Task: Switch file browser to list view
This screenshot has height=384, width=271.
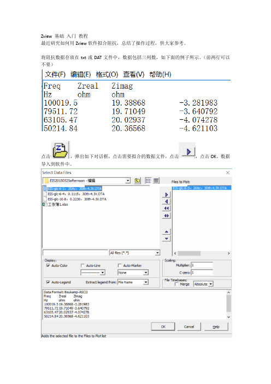Action: 148,181
